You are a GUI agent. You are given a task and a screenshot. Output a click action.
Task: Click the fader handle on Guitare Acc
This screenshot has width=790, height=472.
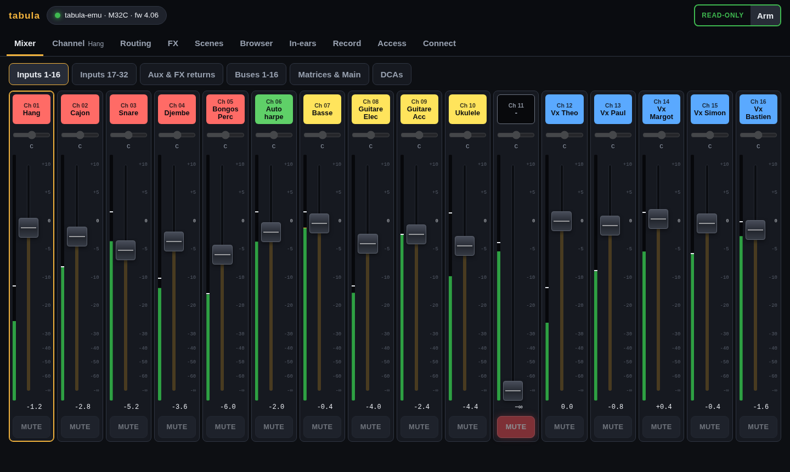point(416,234)
